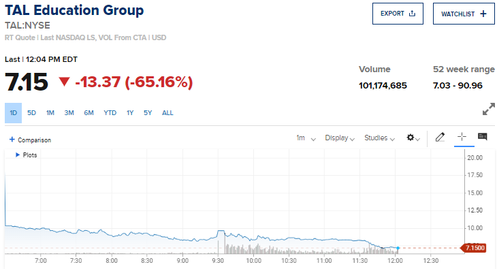Click the red 7.1500 price marker
Screen dimensions: 497x269
click(473, 248)
